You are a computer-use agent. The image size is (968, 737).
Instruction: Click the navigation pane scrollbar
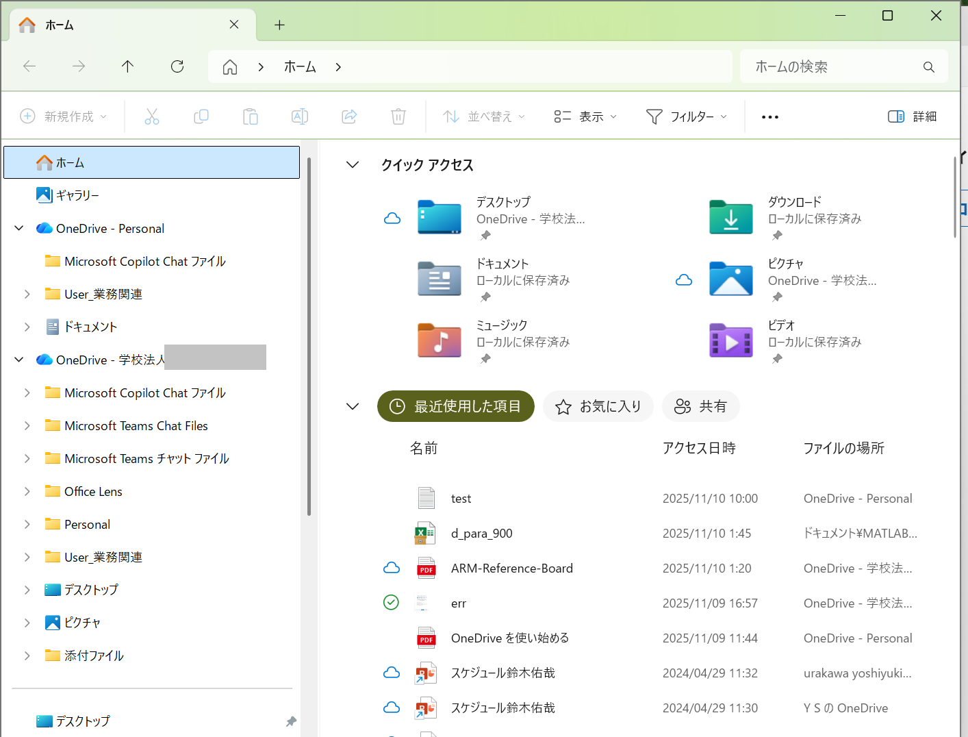pos(309,336)
